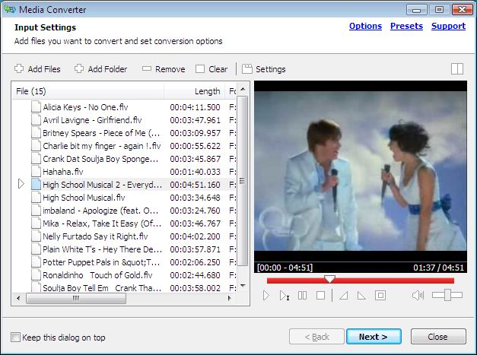Click the Add Folder toolbar button
The image size is (477, 355).
pyautogui.click(x=100, y=69)
